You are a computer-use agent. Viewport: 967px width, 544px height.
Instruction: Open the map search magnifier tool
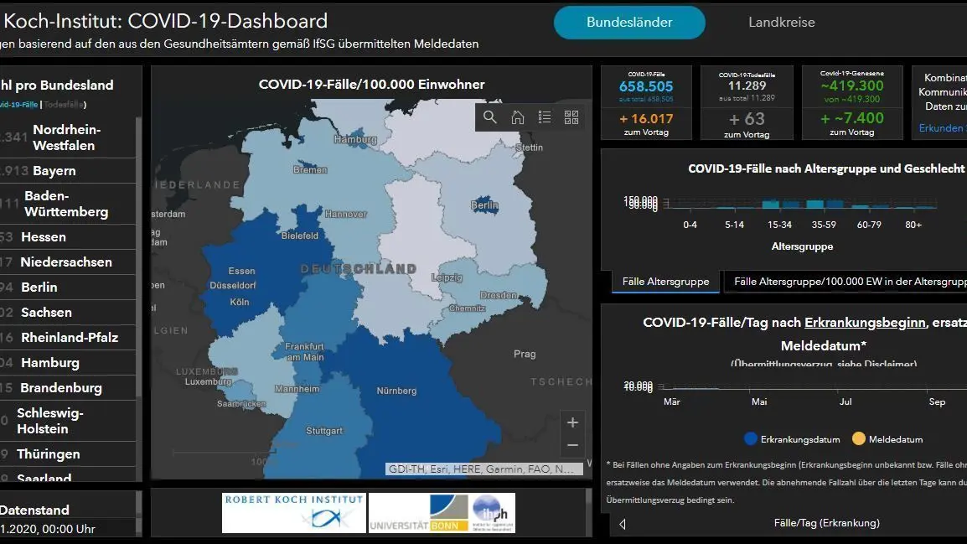(x=489, y=117)
